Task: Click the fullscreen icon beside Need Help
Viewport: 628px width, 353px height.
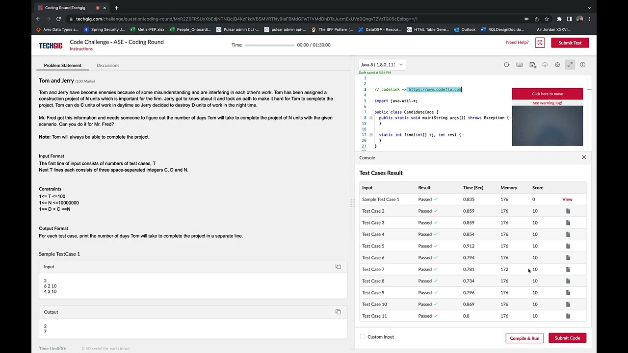Action: click(x=540, y=43)
